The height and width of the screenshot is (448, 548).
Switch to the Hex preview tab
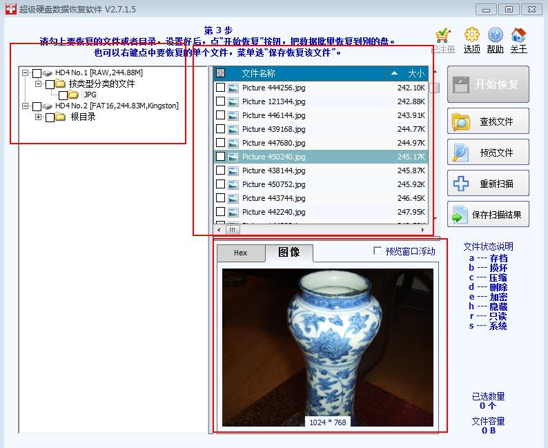241,253
